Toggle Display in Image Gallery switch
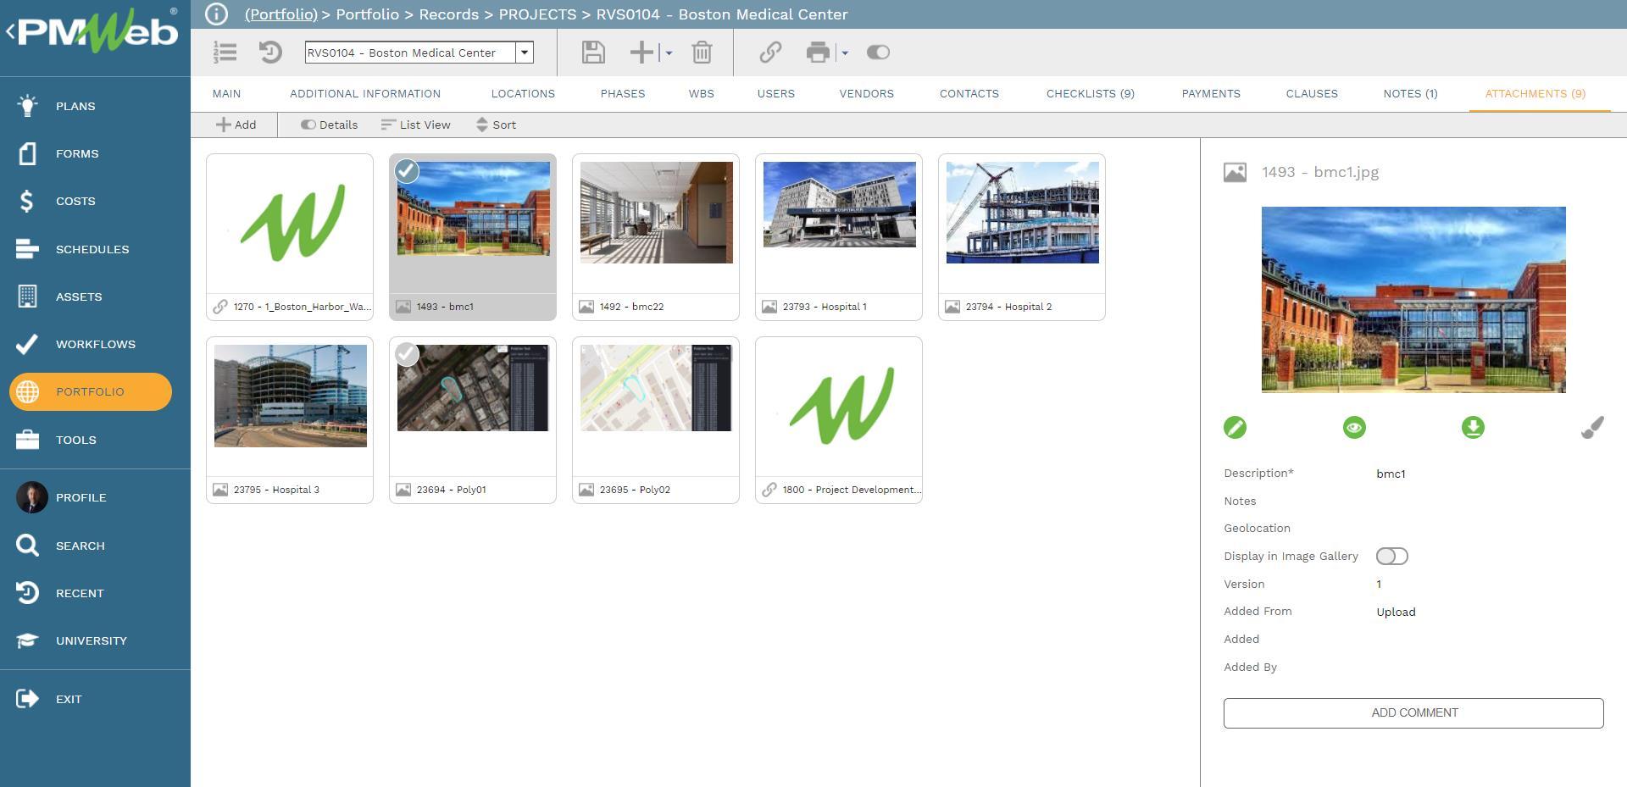 pyautogui.click(x=1391, y=556)
